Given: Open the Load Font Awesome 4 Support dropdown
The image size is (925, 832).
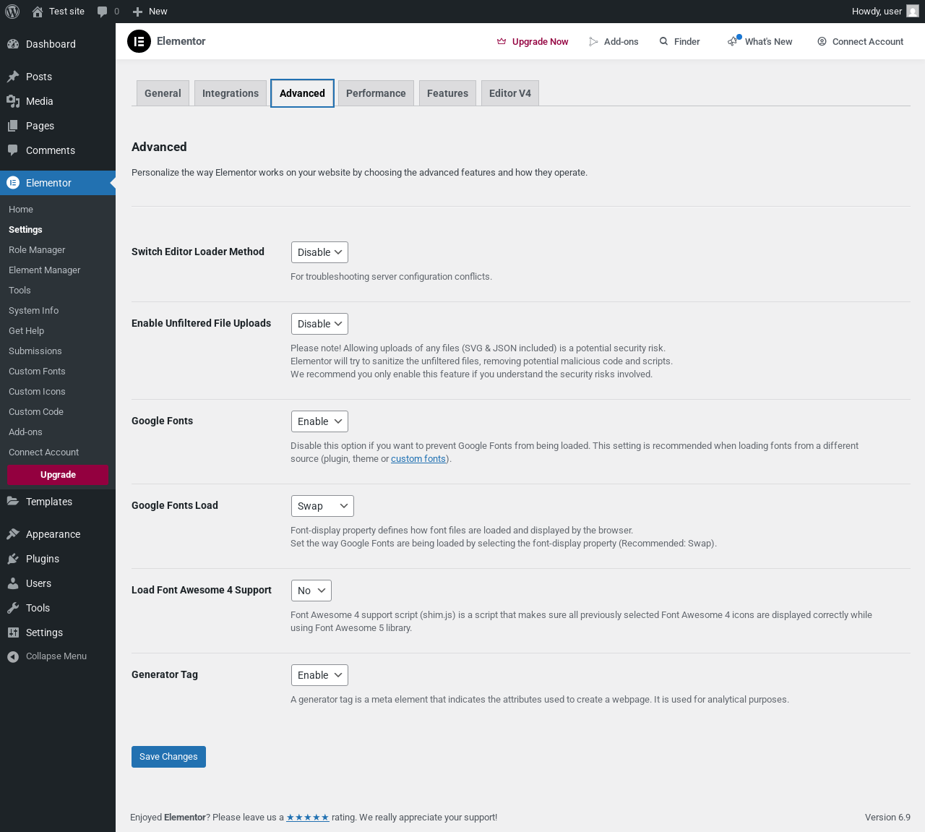Looking at the screenshot, I should tap(311, 591).
